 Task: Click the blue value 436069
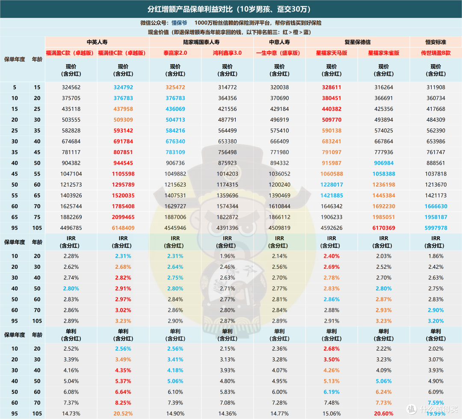175,109
